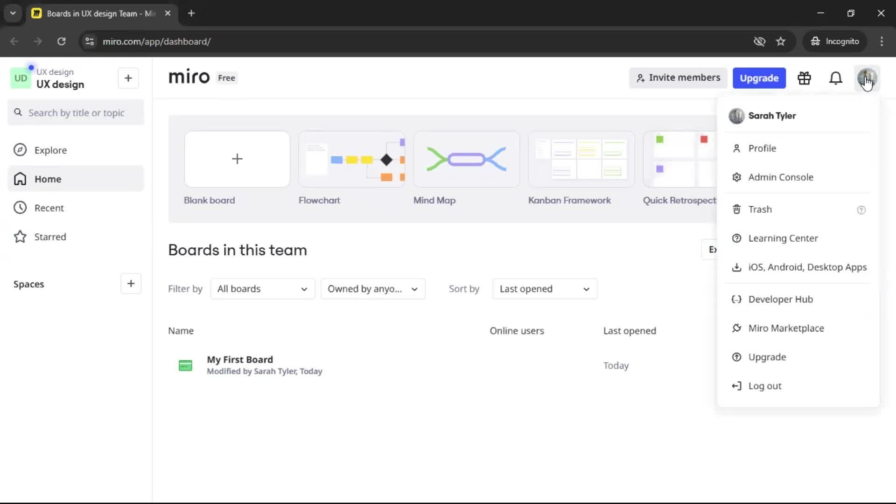Choose the Kanban Framework template

[581, 159]
